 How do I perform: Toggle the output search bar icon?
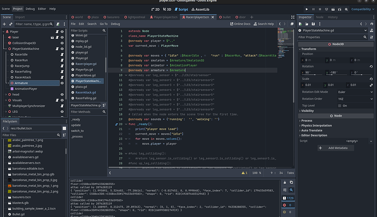point(291,190)
